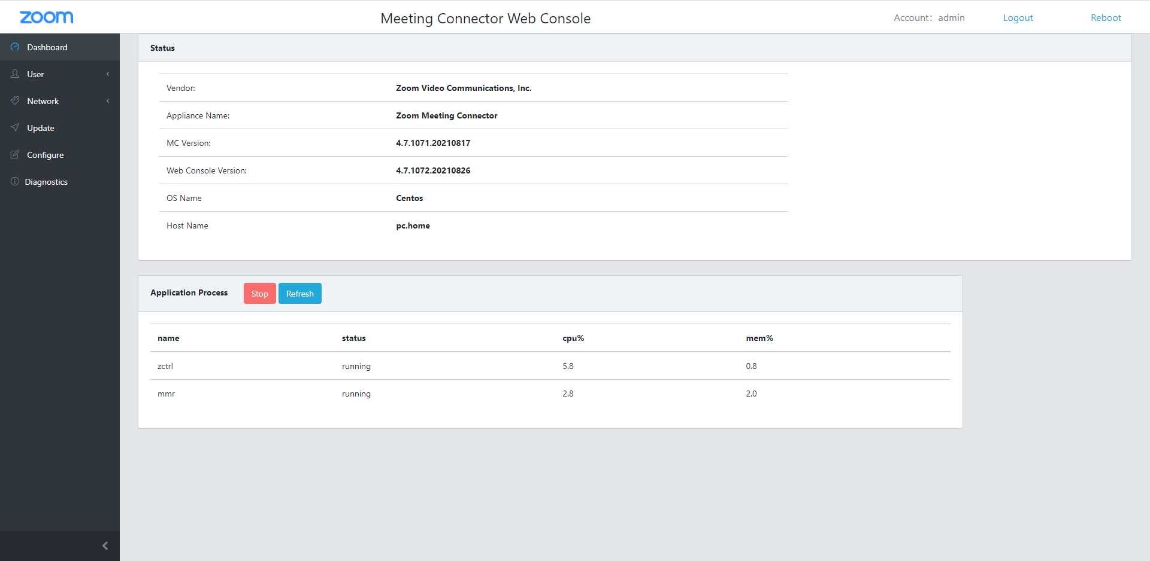The image size is (1150, 561).
Task: Click the Update paper-plane icon
Action: (15, 127)
